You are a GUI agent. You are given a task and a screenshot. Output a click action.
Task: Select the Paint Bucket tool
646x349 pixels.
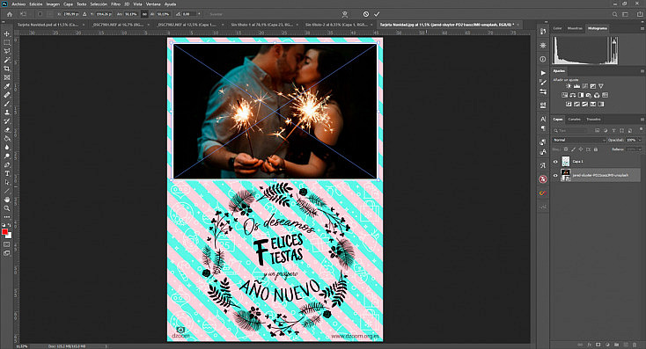(x=6, y=138)
